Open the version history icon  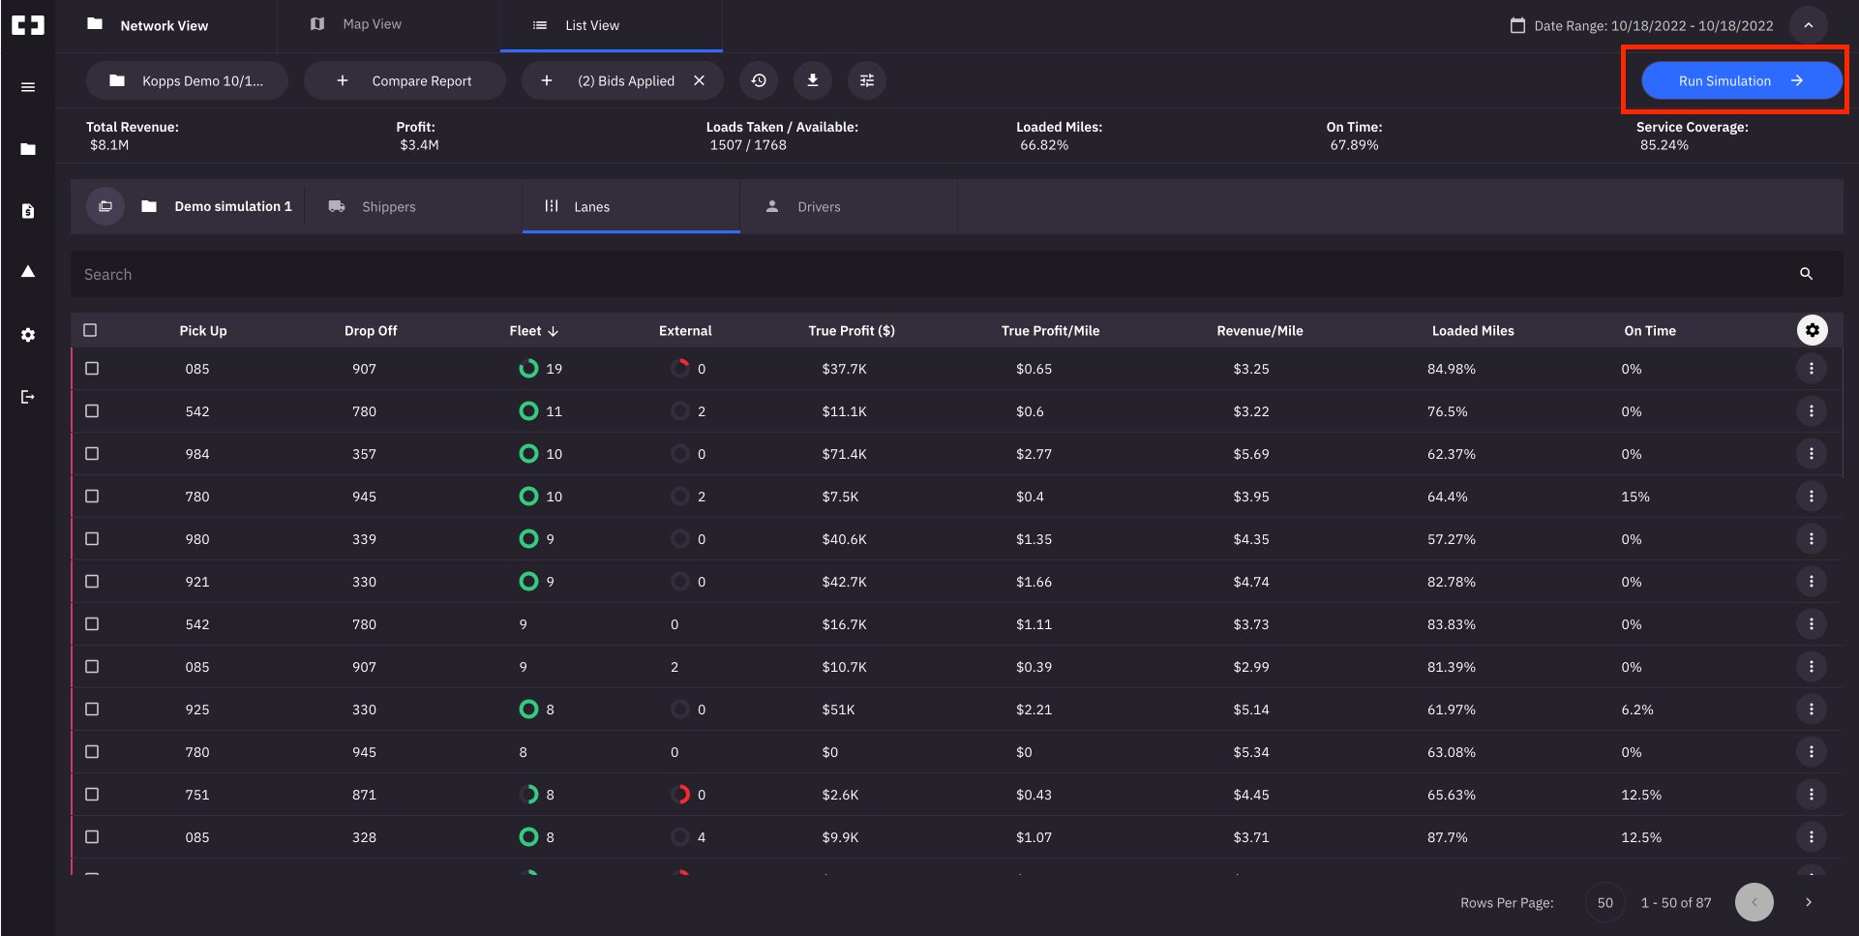[x=759, y=80]
